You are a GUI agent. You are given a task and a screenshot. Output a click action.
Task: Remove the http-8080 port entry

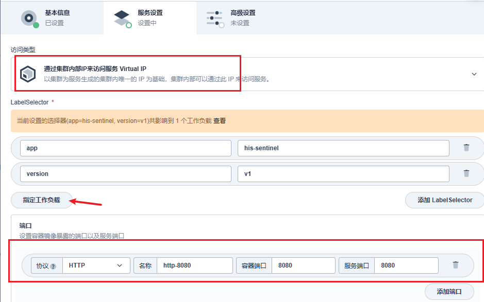point(455,265)
